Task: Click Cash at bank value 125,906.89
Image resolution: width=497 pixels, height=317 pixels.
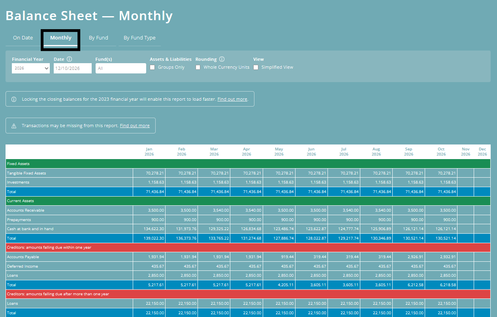Action: click(380, 229)
